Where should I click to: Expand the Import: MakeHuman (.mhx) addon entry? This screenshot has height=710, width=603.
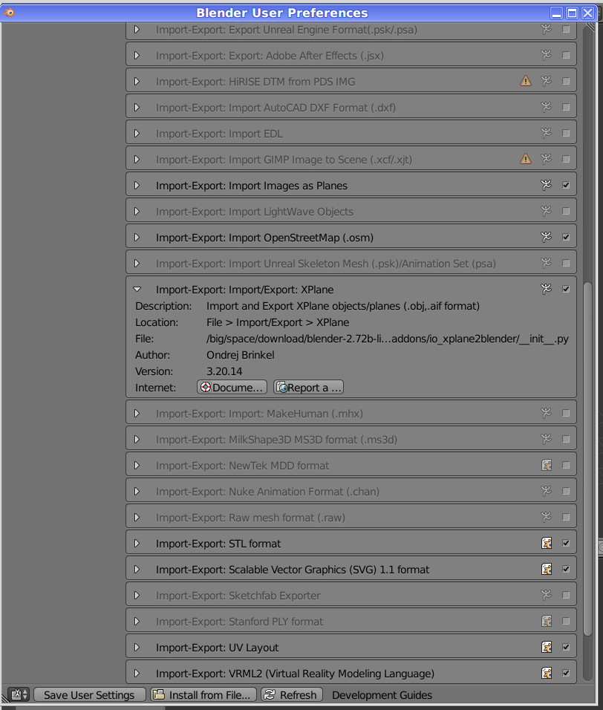pos(137,414)
